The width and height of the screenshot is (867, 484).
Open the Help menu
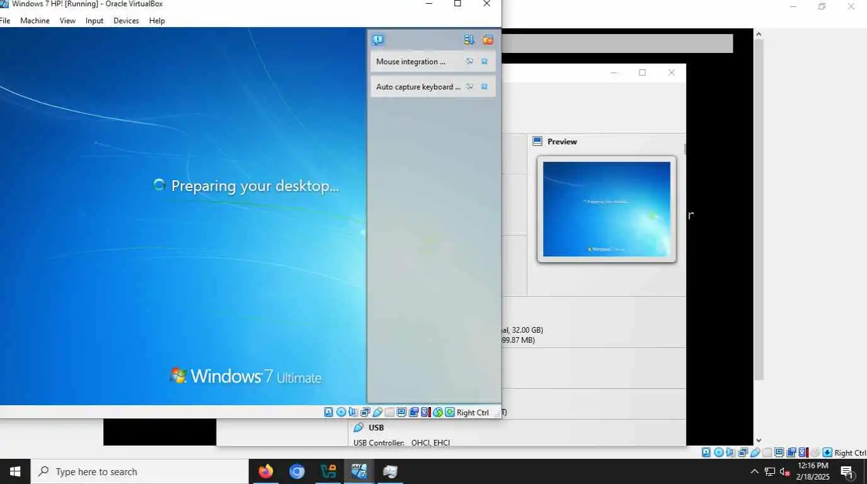[157, 21]
